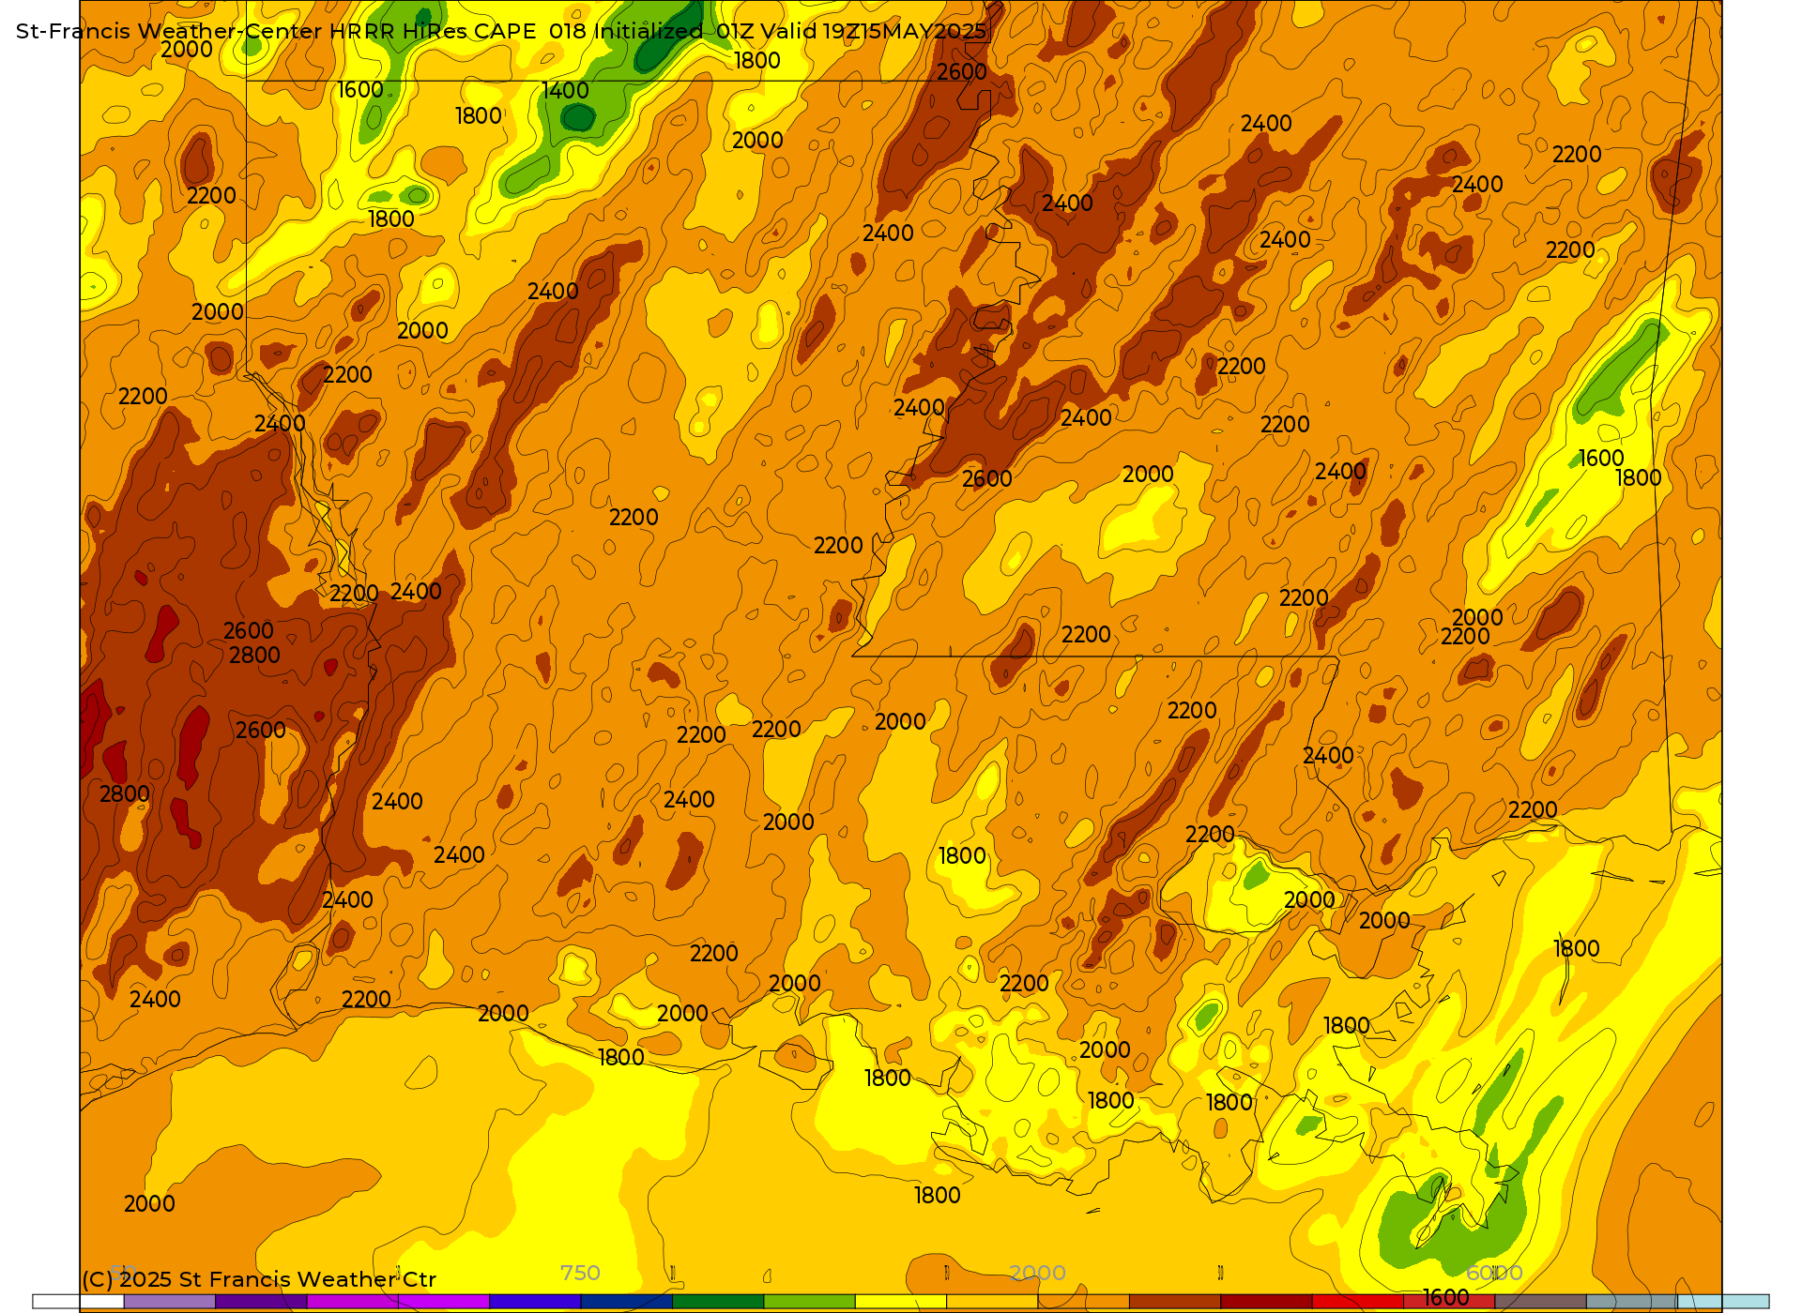
Task: Select the white swatch in the color bar
Action: pos(78,1302)
